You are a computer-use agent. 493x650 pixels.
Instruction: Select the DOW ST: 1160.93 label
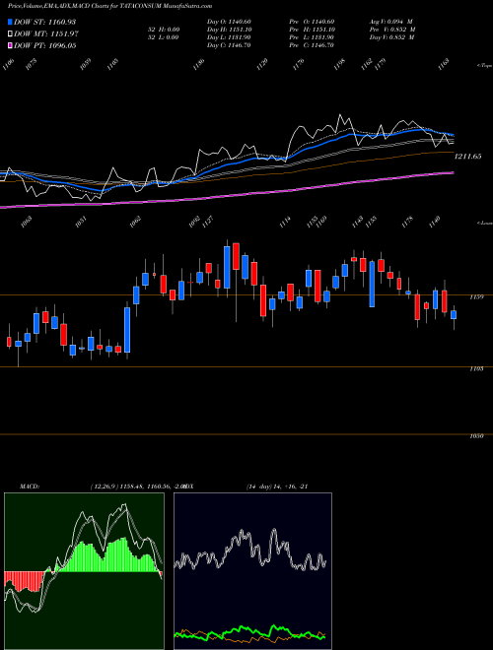pyautogui.click(x=44, y=22)
